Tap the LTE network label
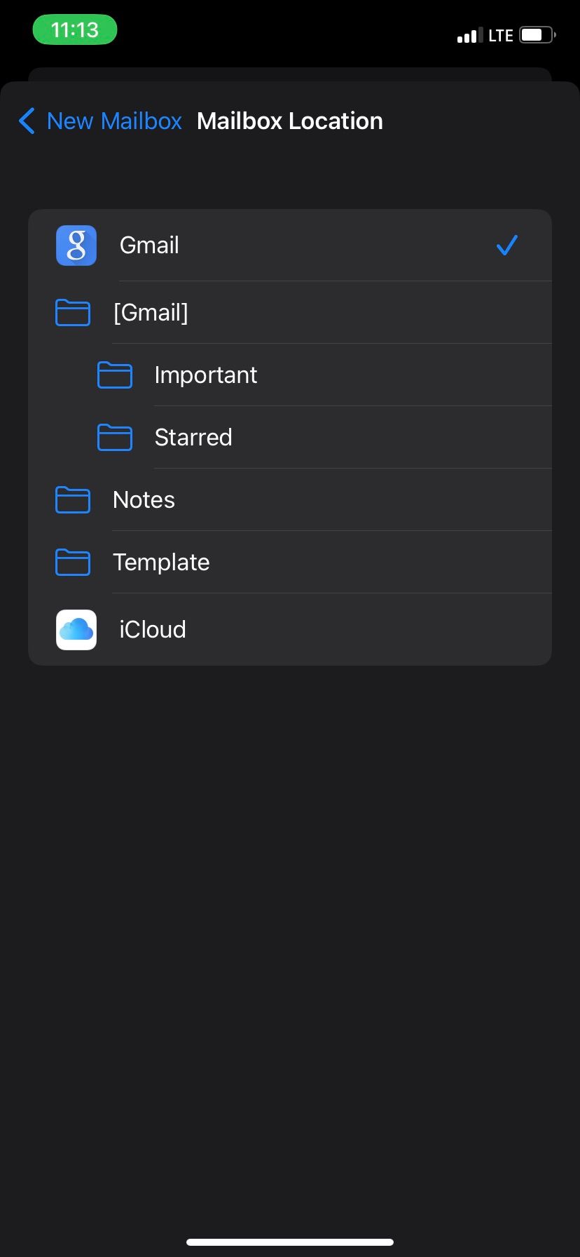This screenshot has width=580, height=1257. pyautogui.click(x=501, y=36)
